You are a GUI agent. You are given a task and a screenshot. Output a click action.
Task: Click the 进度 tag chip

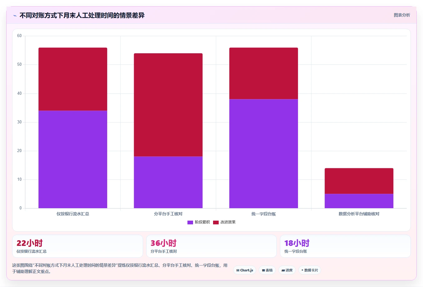[287, 270]
